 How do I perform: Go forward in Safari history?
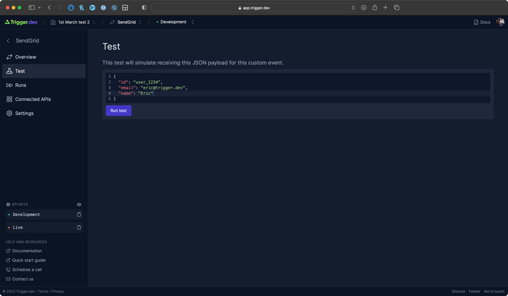tap(59, 8)
